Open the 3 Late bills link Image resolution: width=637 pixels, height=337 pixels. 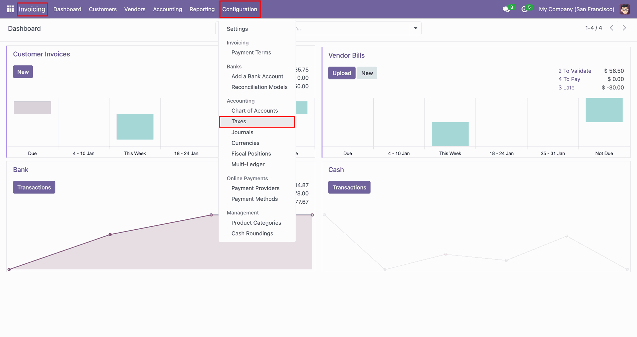tap(566, 87)
